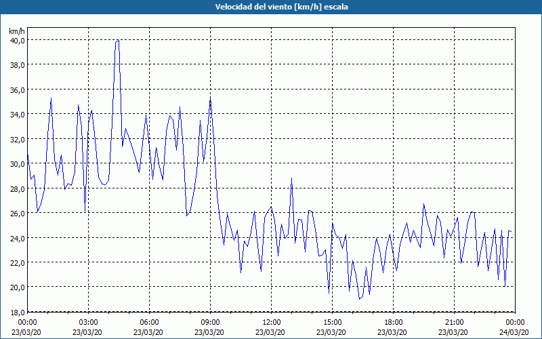Click the 40,0 y-axis label

[18, 41]
